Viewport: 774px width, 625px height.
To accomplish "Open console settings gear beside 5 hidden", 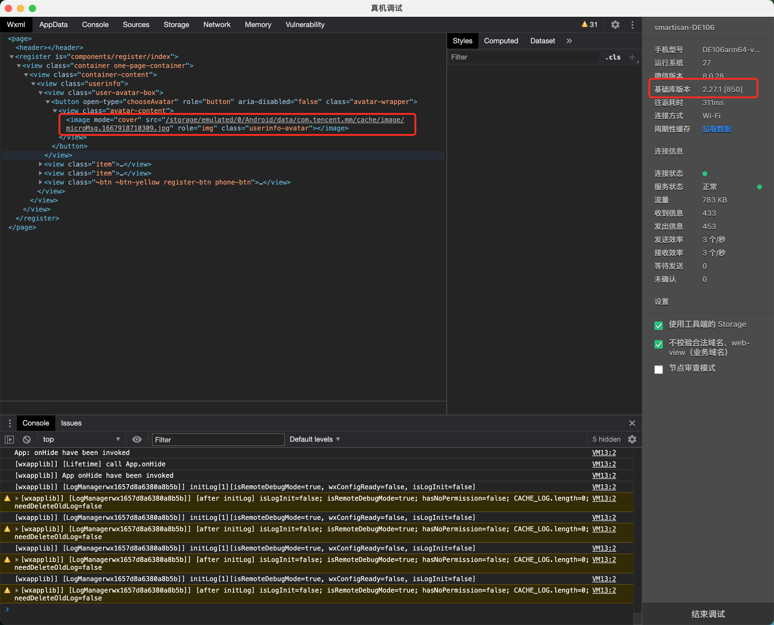I will click(x=632, y=439).
